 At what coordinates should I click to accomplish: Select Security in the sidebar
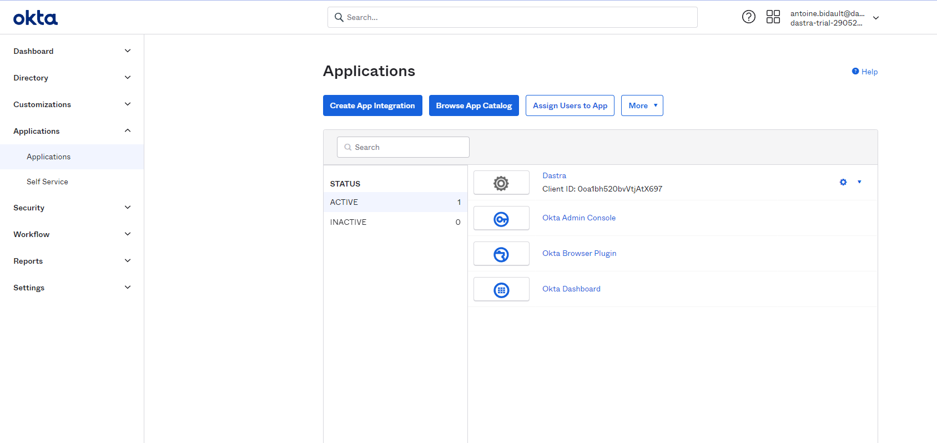(x=29, y=208)
